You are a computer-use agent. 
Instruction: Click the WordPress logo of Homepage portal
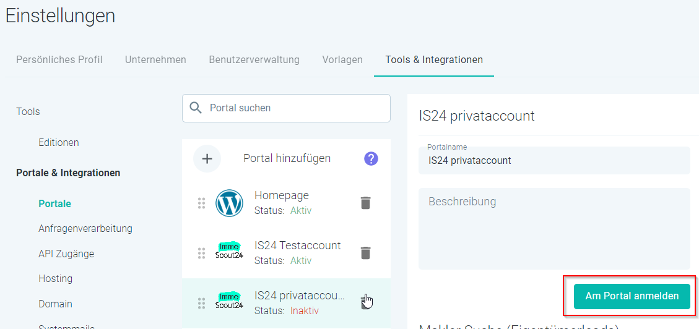click(x=229, y=203)
